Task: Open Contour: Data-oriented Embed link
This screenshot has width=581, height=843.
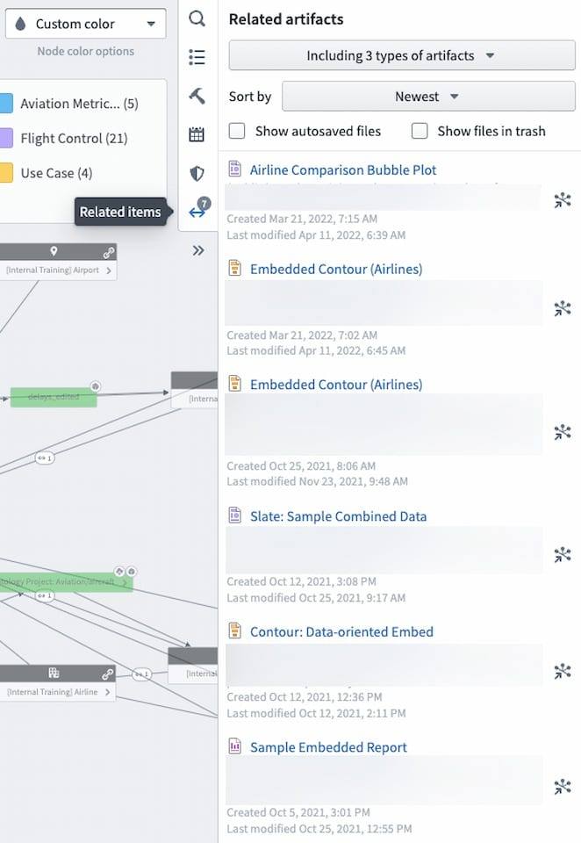Action: pos(341,631)
